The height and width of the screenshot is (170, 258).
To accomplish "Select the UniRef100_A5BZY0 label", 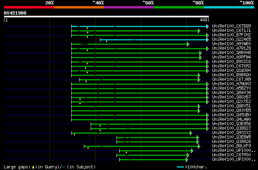I will pos(231,88).
